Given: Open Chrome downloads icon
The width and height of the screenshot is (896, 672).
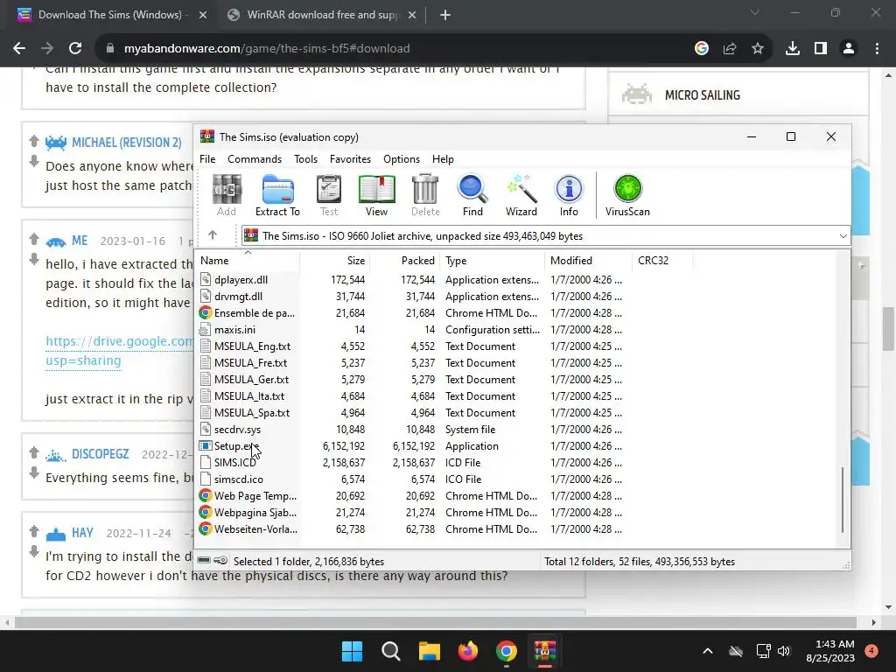Looking at the screenshot, I should click(793, 49).
